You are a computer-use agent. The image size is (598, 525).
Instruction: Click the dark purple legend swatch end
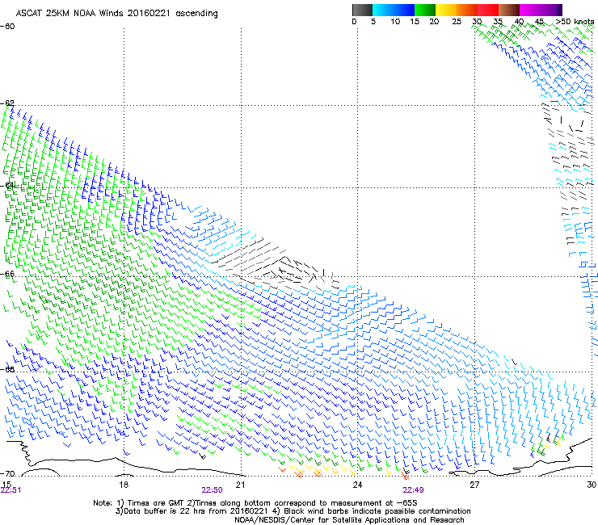[x=560, y=10]
